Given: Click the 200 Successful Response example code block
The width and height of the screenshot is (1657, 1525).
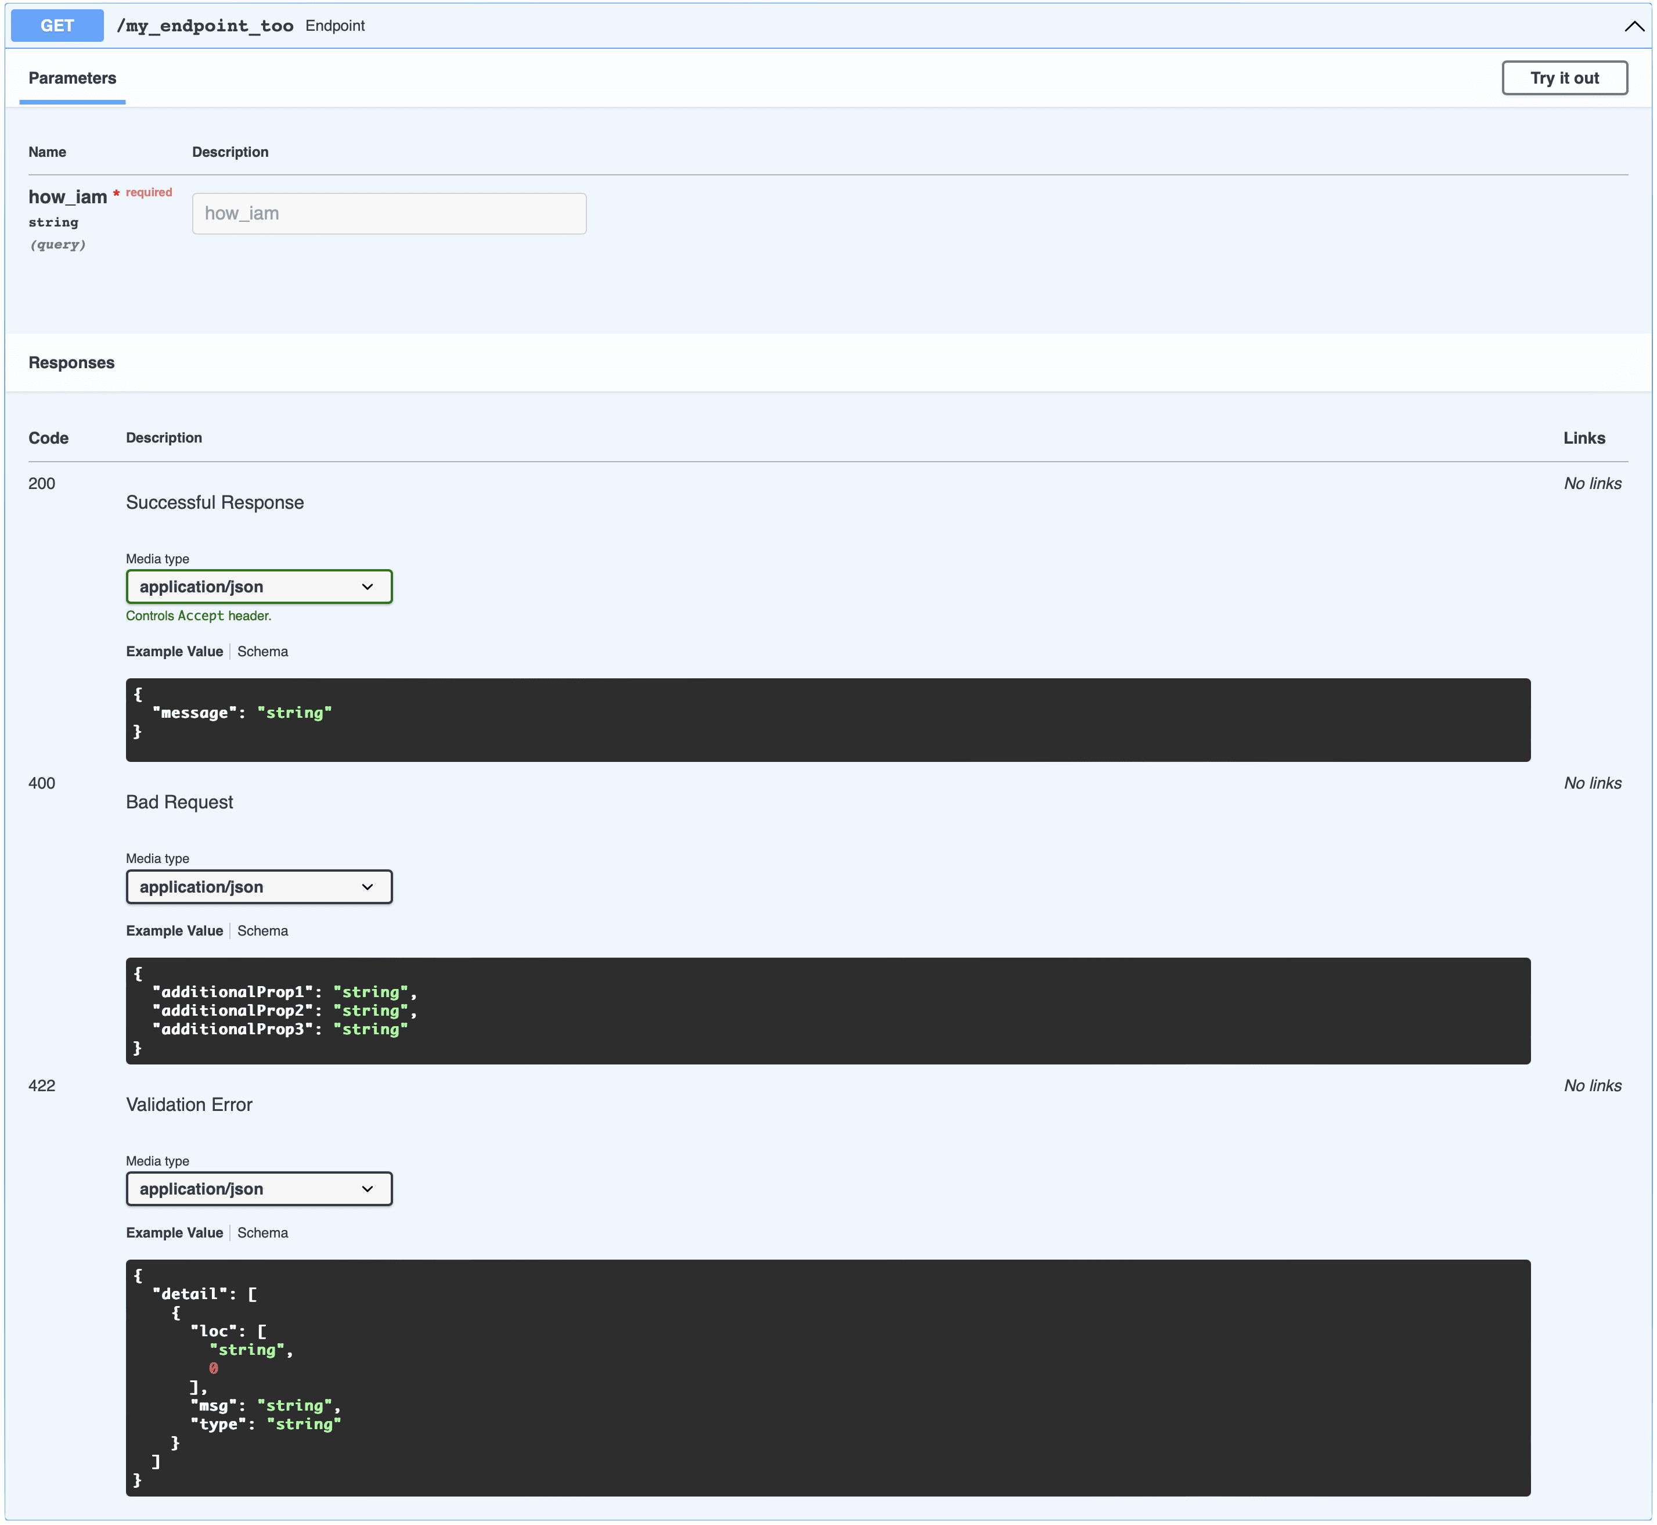Looking at the screenshot, I should point(825,719).
